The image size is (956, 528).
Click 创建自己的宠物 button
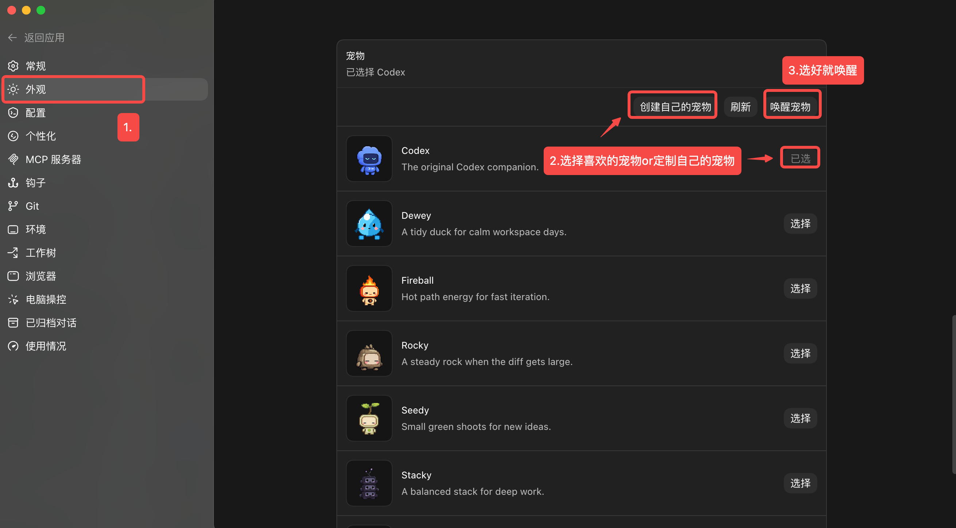[675, 107]
